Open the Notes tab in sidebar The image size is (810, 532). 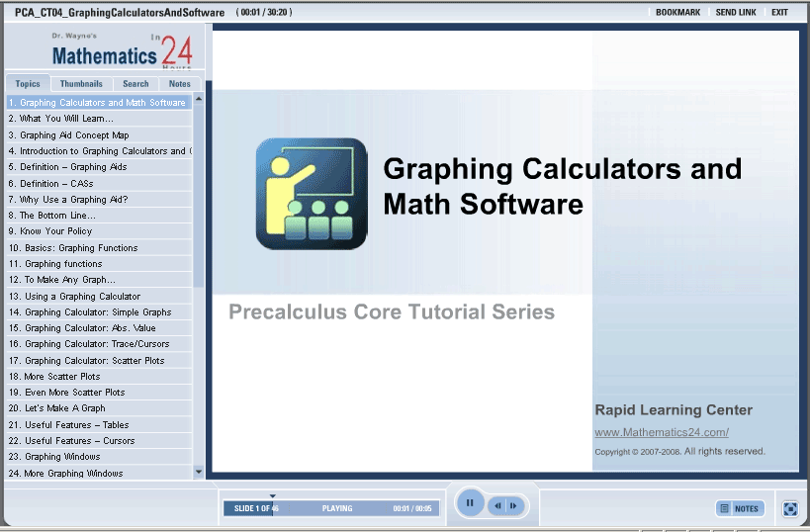pyautogui.click(x=180, y=84)
